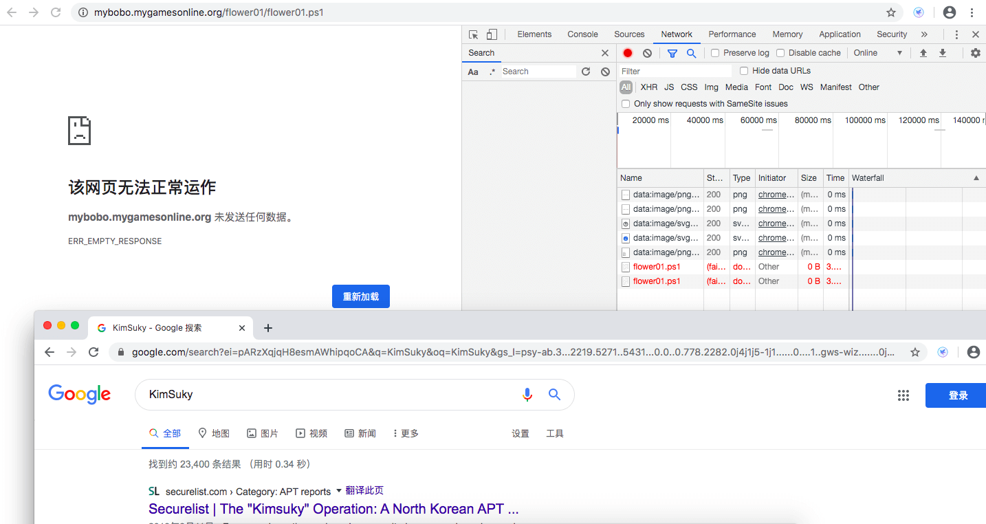This screenshot has width=986, height=524.
Task: Open the Application tab in DevTools
Action: (840, 34)
